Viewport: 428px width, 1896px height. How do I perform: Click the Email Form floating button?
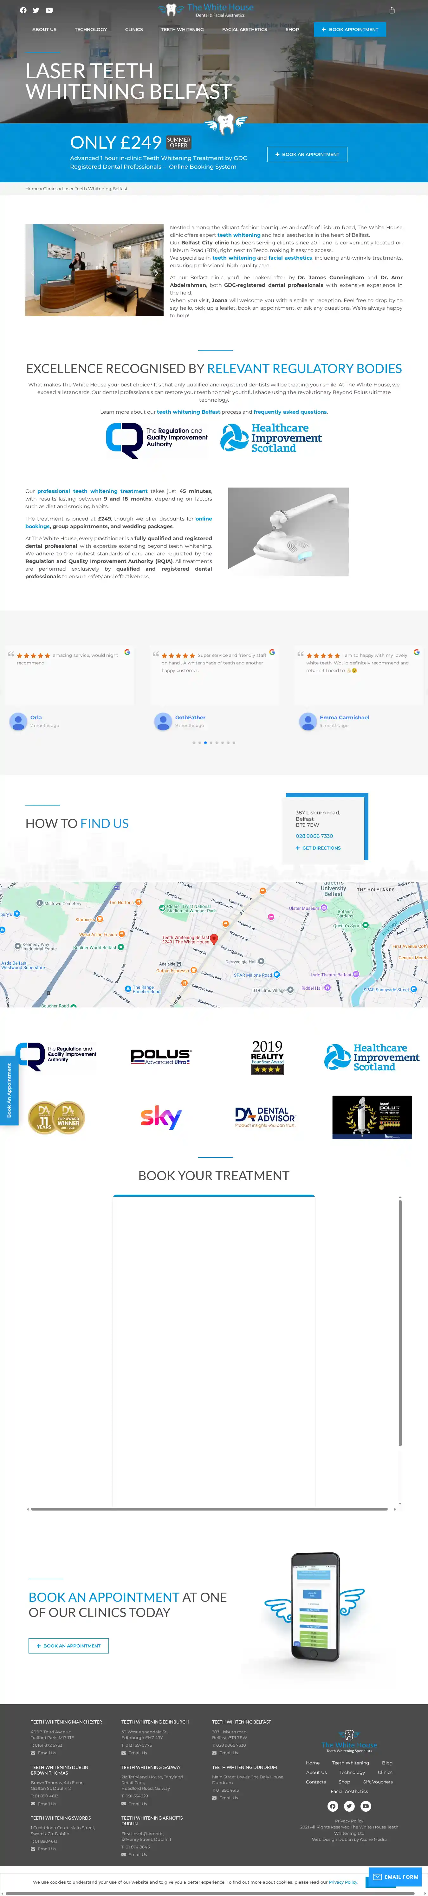(x=396, y=1876)
